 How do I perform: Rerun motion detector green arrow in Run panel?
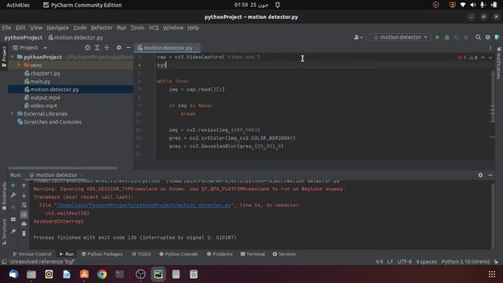pos(13,186)
